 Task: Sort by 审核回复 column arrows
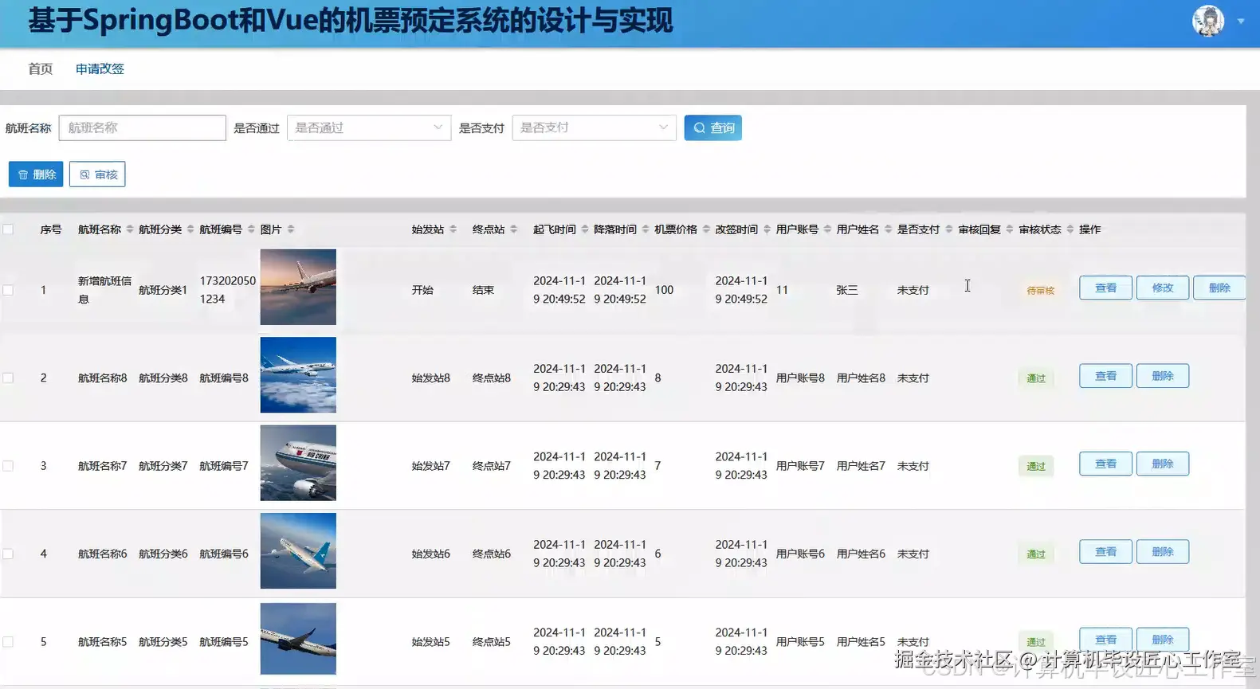tap(1009, 229)
